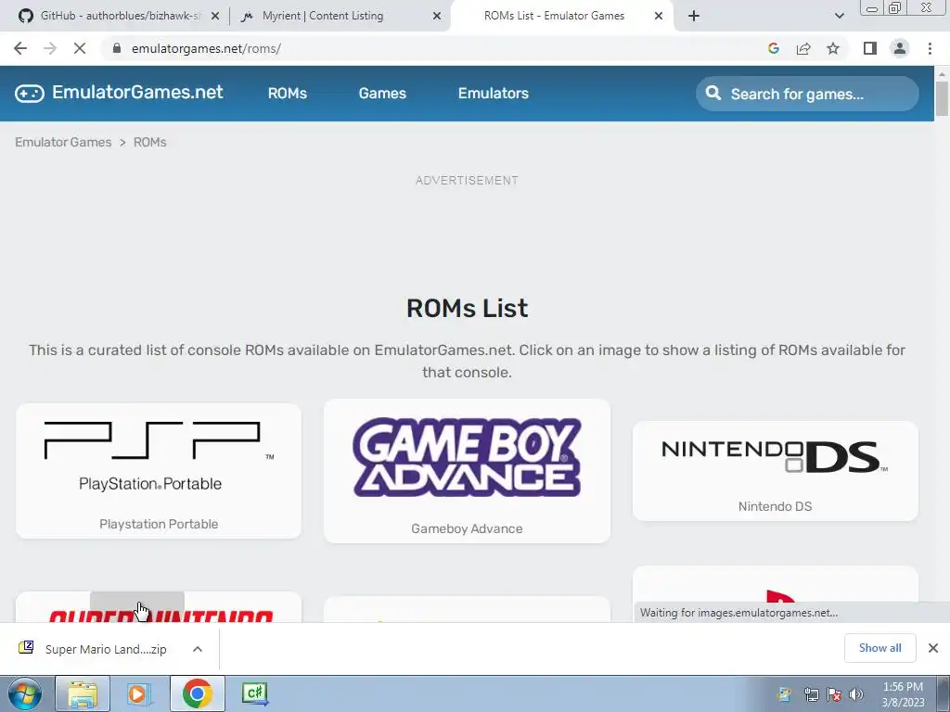Open a new browser tab
This screenshot has width=950, height=712.
(694, 16)
